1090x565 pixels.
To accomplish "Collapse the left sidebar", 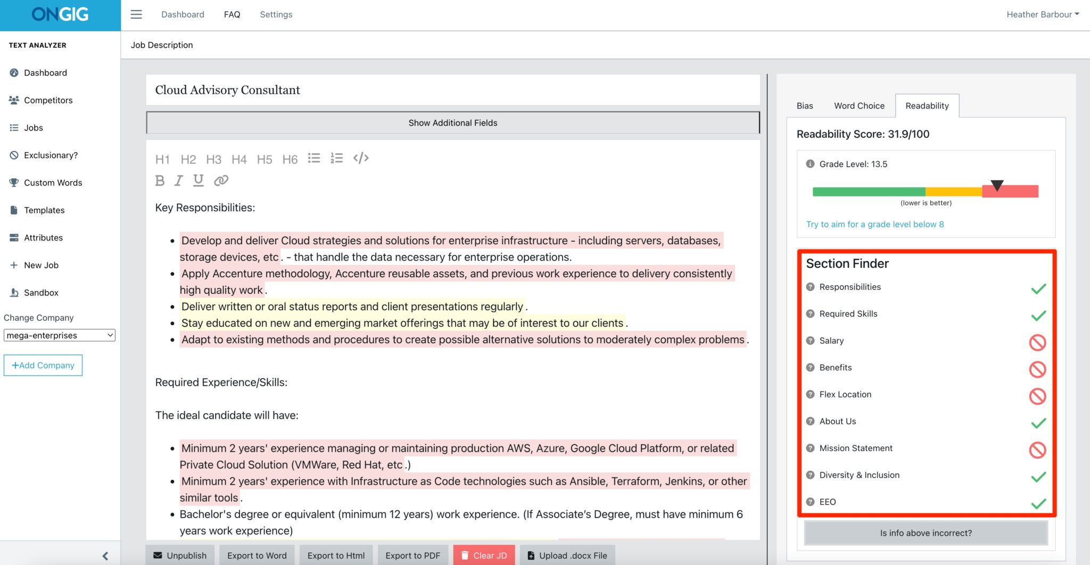I will tap(105, 555).
